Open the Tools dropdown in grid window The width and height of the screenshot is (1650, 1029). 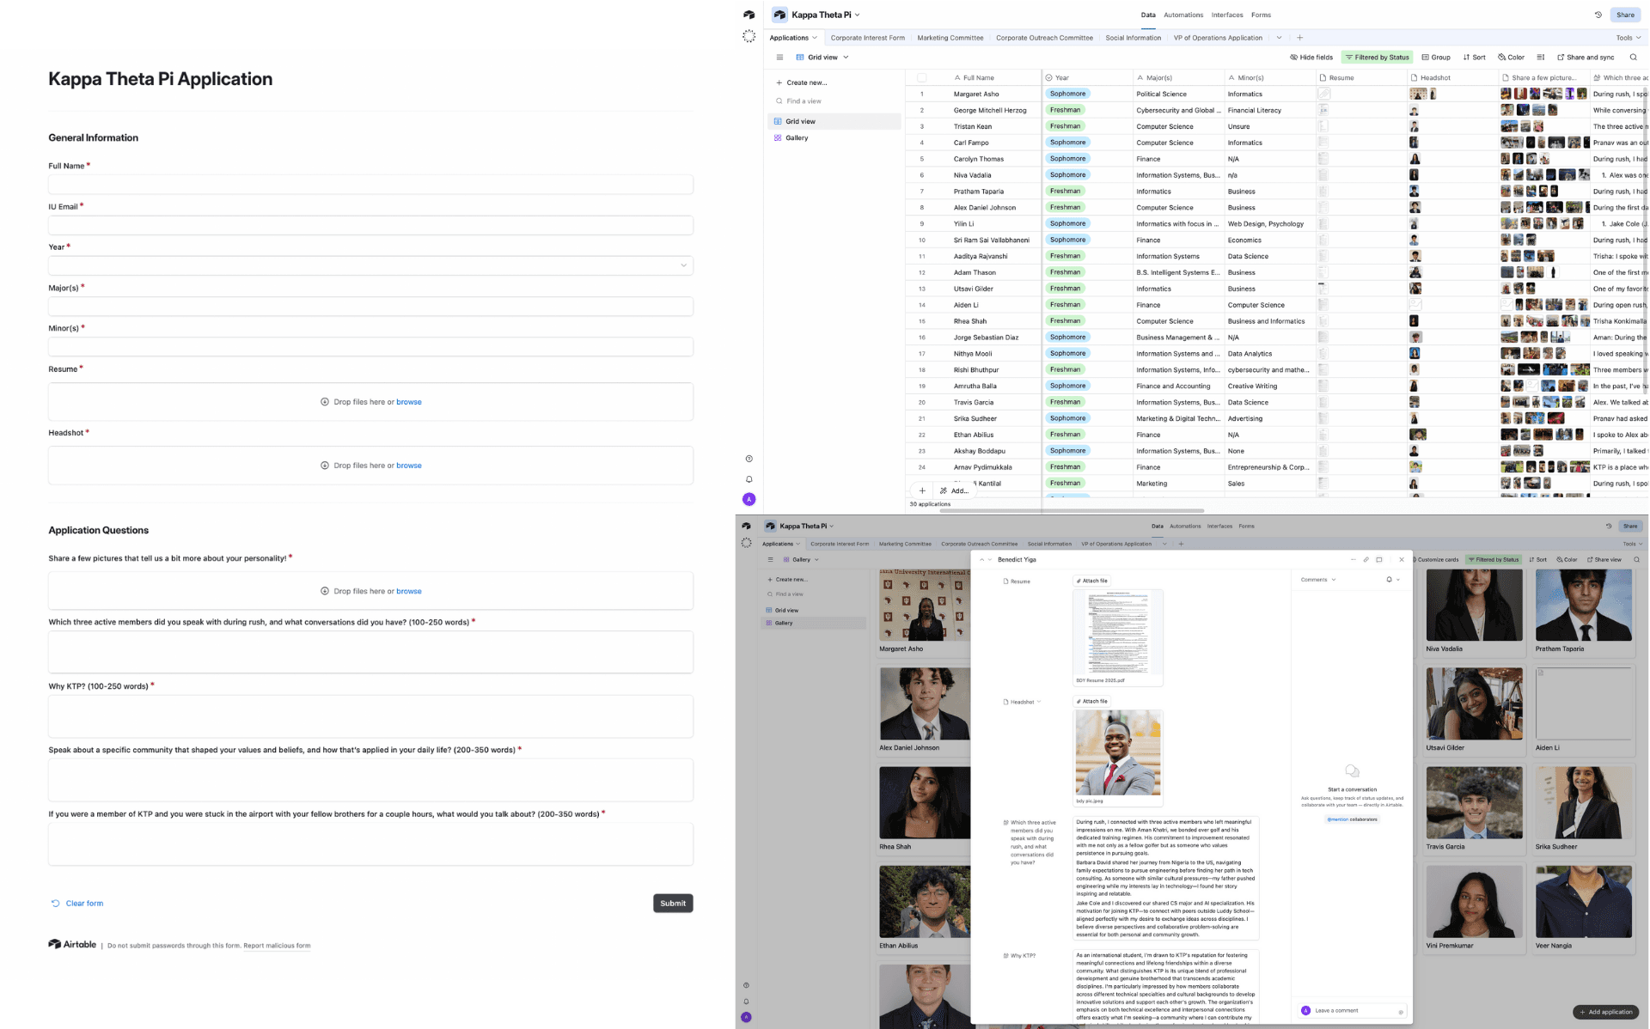(x=1628, y=38)
